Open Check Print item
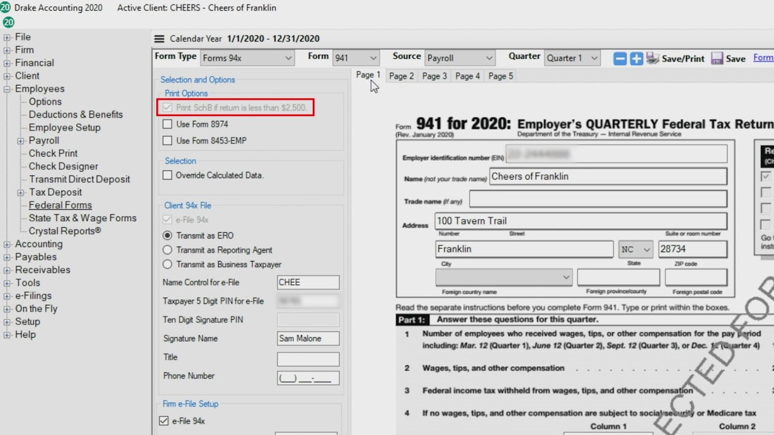This screenshot has width=774, height=435. [53, 153]
